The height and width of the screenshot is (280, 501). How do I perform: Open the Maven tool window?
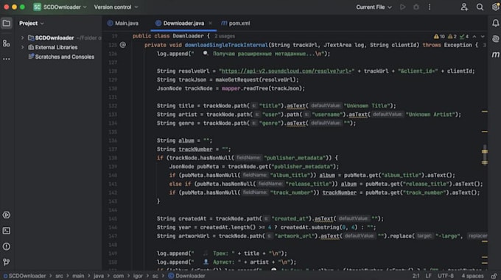tap(495, 54)
